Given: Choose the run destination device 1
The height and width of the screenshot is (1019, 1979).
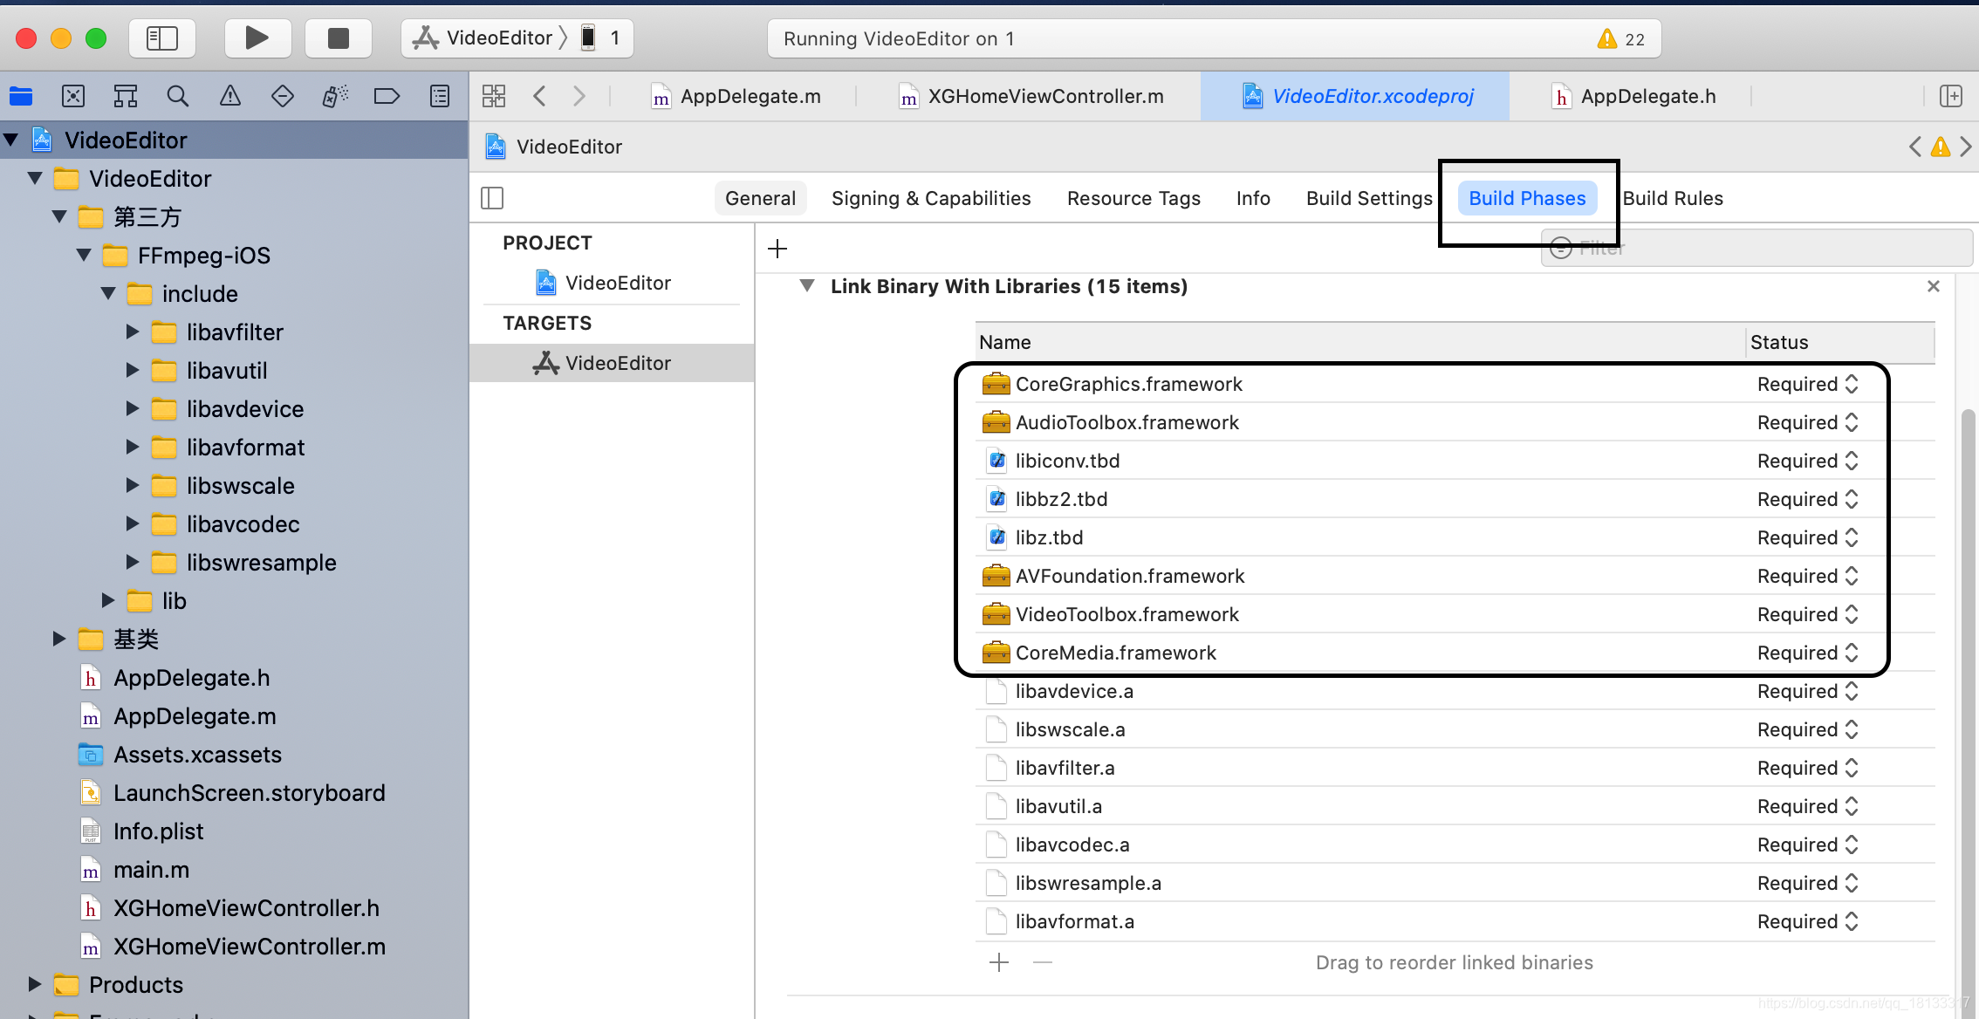Looking at the screenshot, I should click(602, 38).
